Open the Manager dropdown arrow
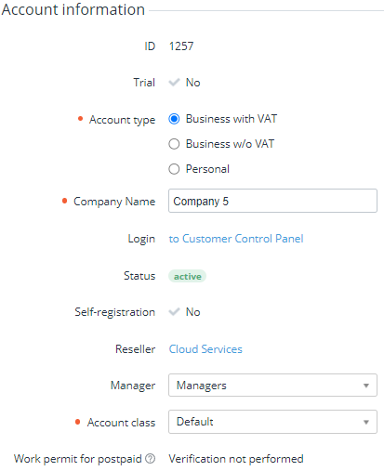 (366, 386)
